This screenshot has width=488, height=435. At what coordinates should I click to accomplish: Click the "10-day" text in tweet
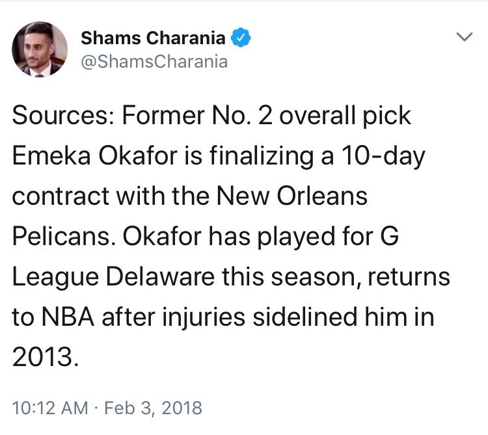[x=383, y=157]
